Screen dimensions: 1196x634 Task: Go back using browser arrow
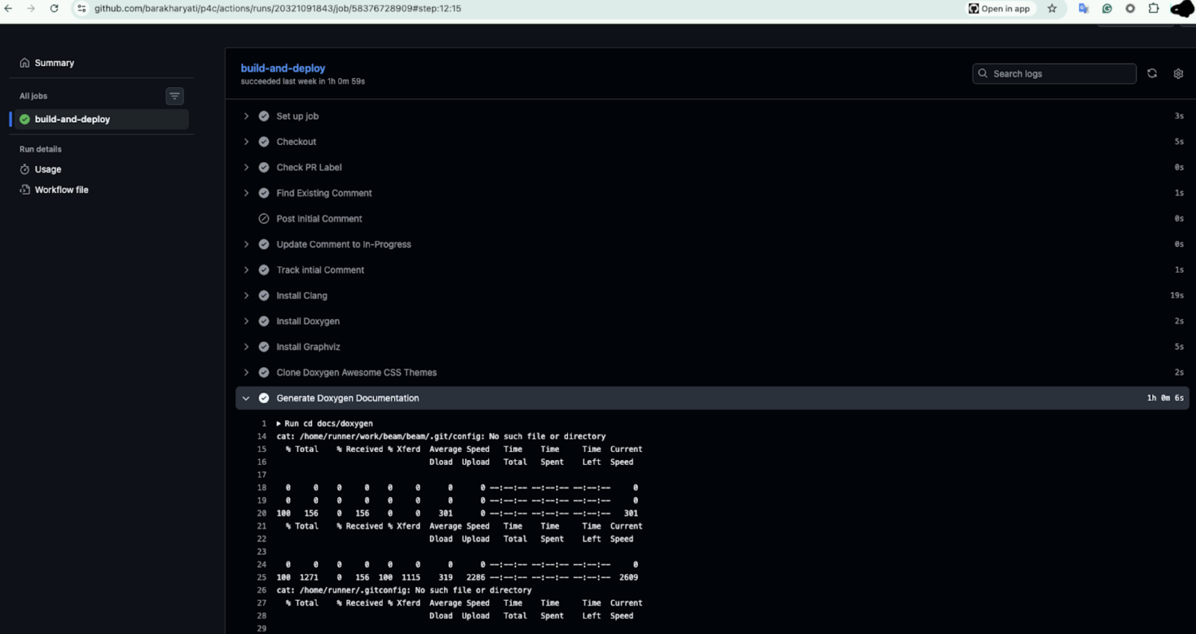[x=9, y=9]
